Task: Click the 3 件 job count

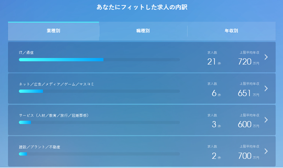Action: [x=216, y=125]
